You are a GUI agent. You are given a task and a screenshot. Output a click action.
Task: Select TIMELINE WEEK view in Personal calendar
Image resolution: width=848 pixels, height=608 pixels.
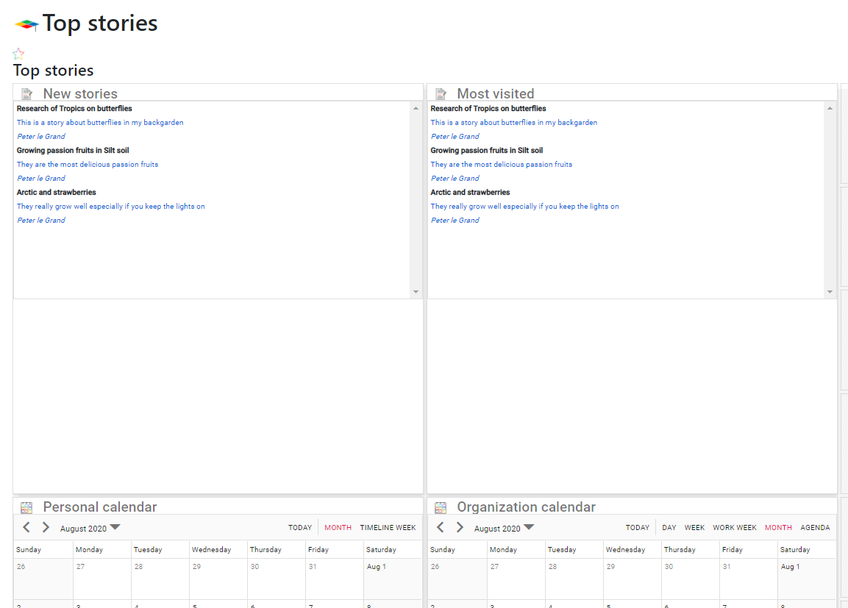click(388, 527)
